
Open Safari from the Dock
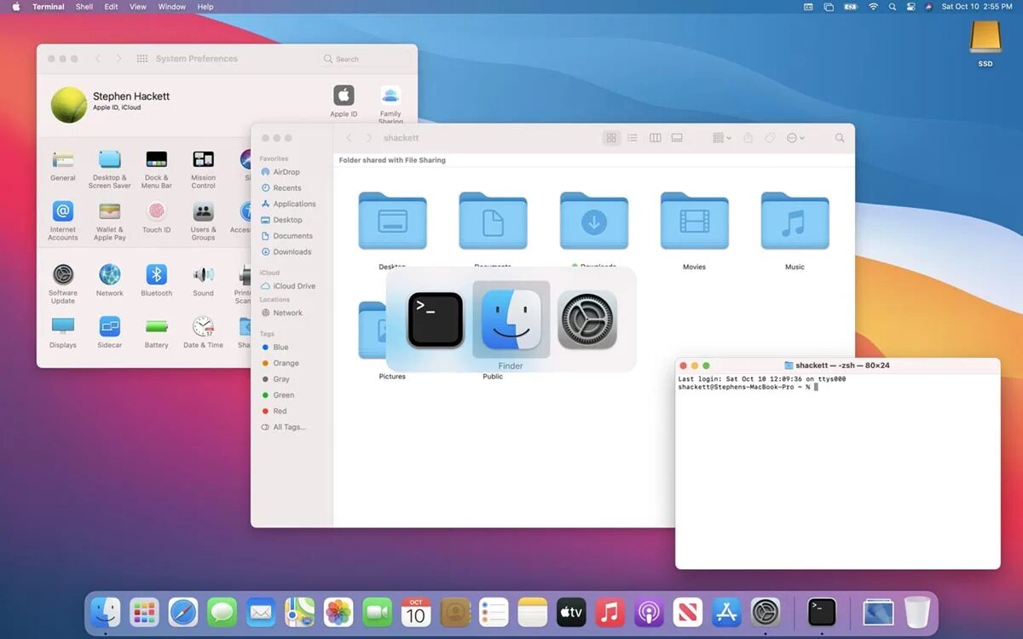pyautogui.click(x=183, y=612)
